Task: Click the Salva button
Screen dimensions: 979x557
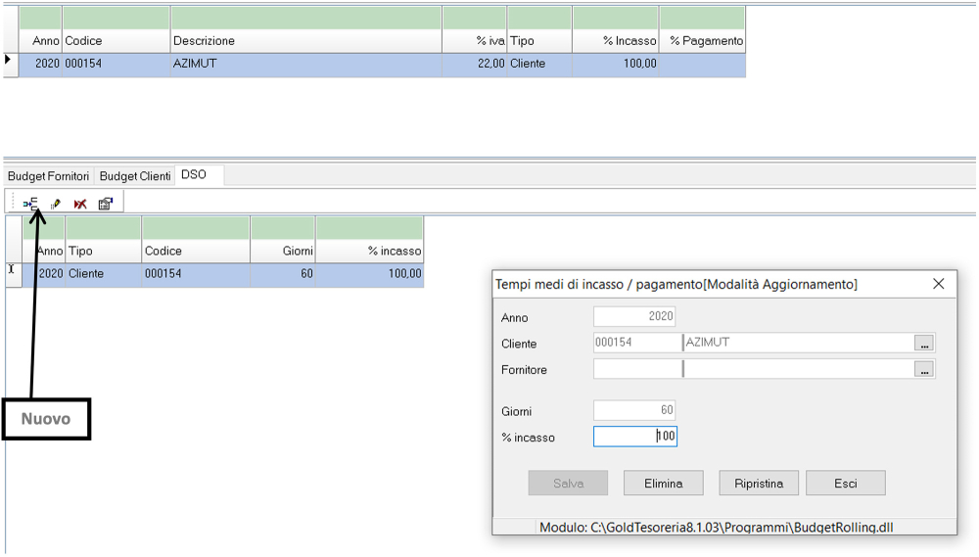Action: tap(568, 484)
